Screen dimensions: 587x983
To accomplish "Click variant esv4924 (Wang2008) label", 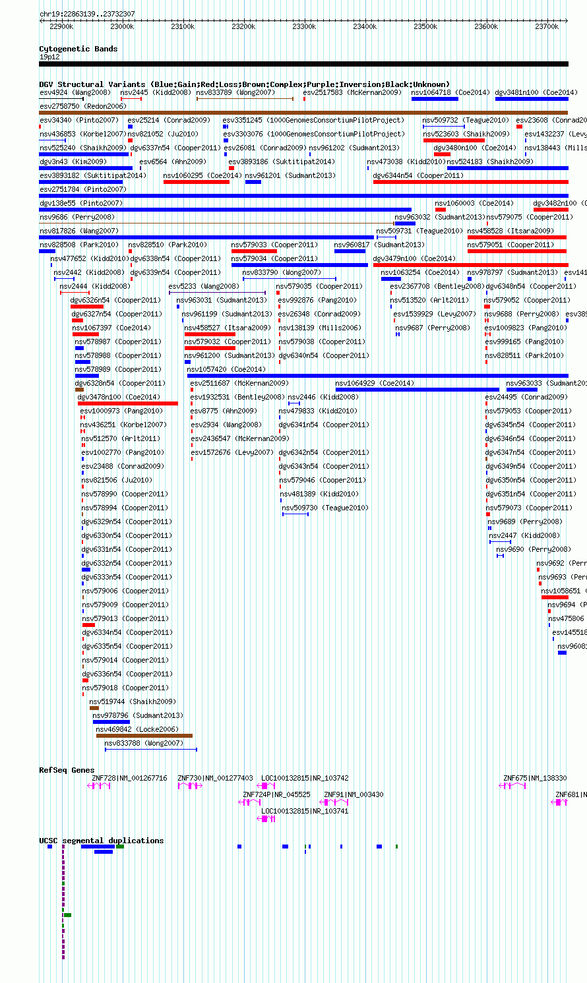I will pos(75,92).
